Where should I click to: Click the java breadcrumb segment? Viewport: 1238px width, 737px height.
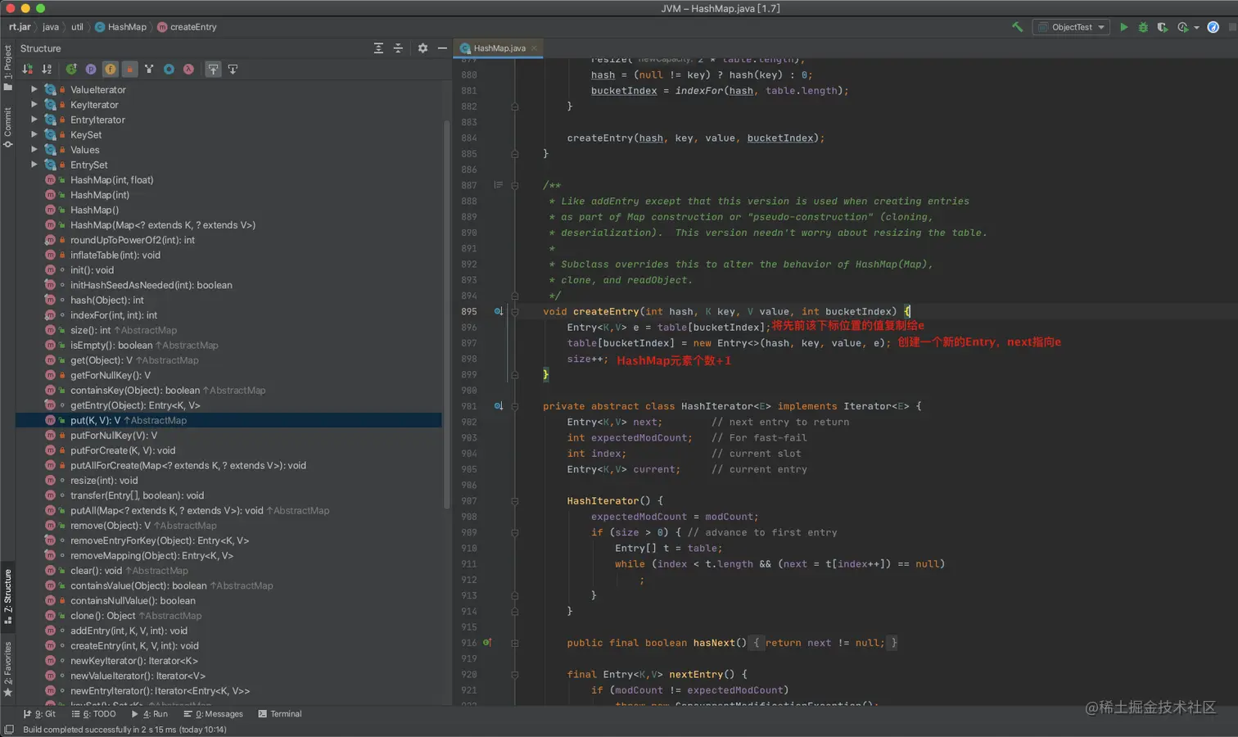click(x=51, y=27)
